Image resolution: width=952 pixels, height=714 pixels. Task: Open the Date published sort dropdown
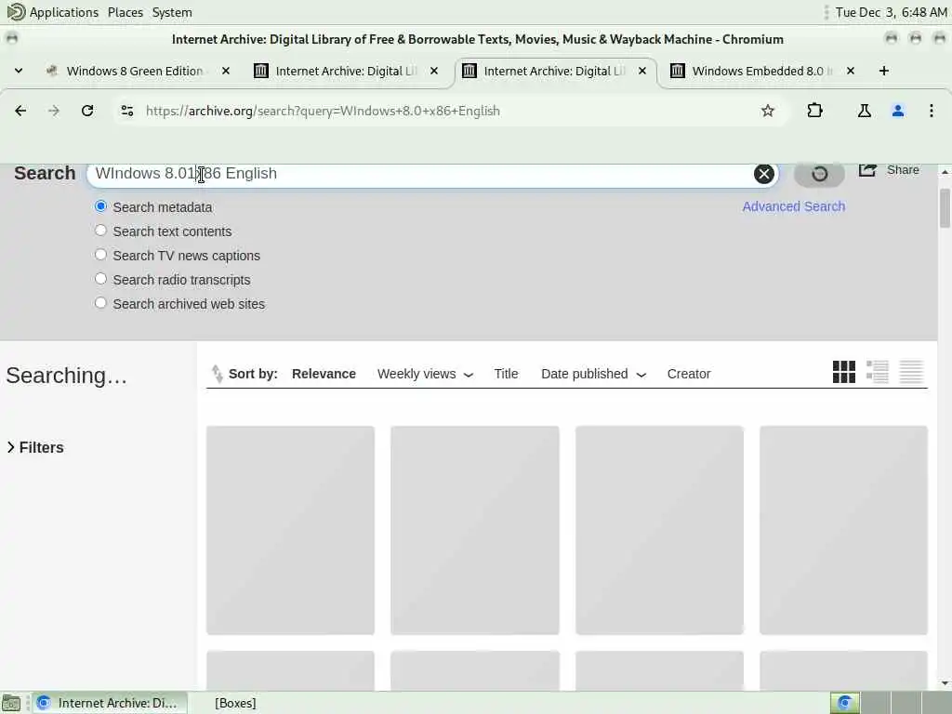click(593, 374)
